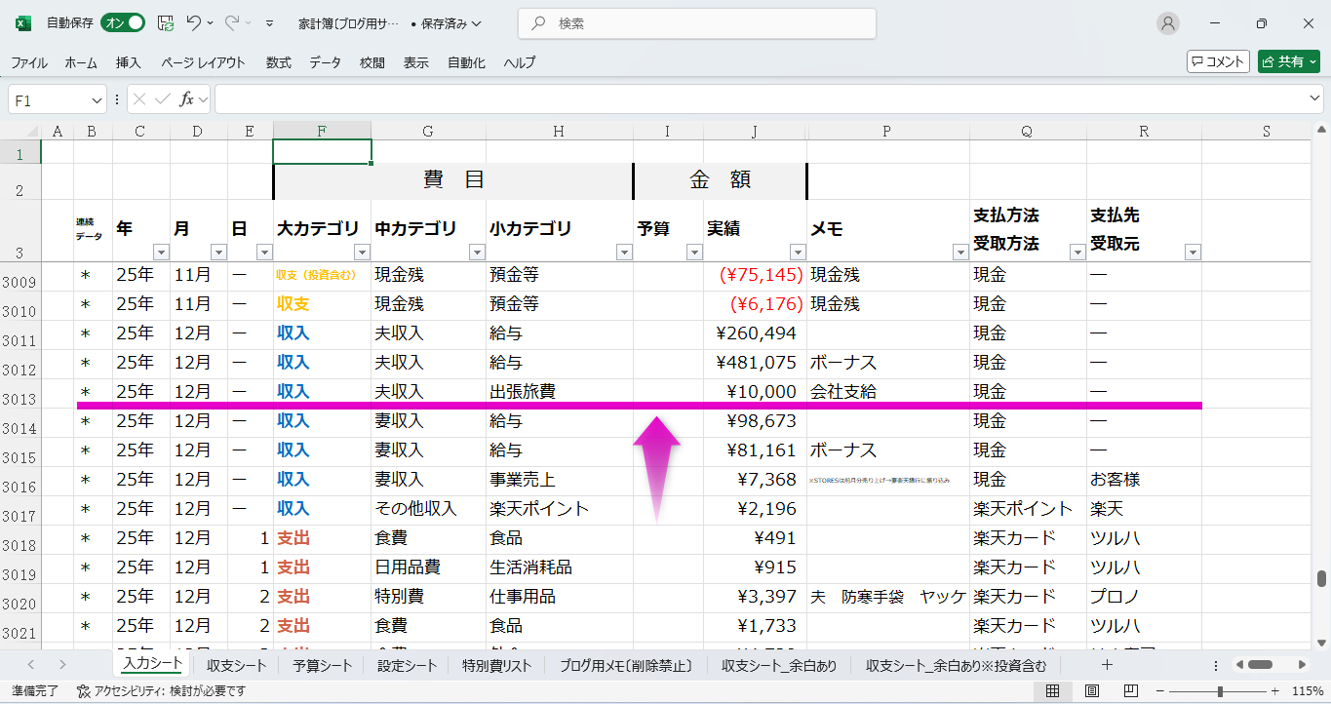
Task: Expand the formula bar chevron
Action: [x=1315, y=99]
